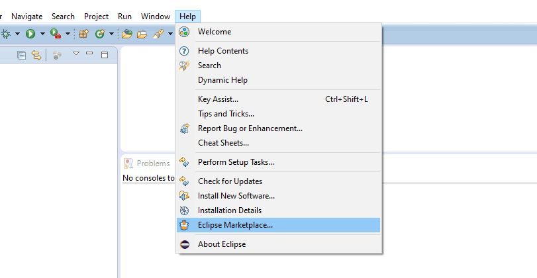Click the Open Type folder icon
Viewport: 537px width, 278px height.
pyautogui.click(x=126, y=34)
